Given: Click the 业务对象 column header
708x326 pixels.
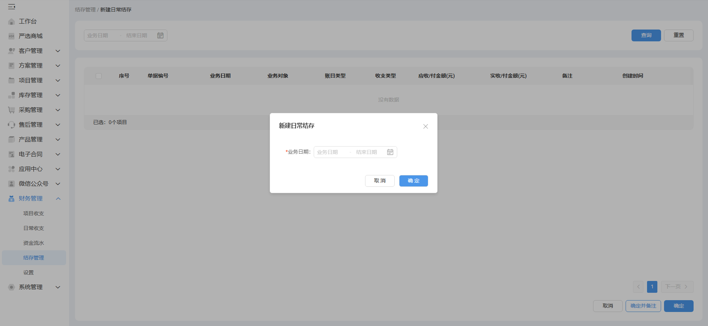Looking at the screenshot, I should tap(278, 76).
